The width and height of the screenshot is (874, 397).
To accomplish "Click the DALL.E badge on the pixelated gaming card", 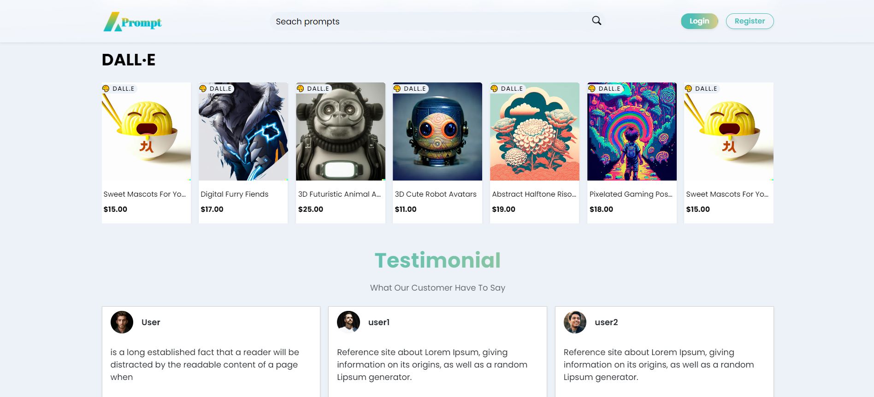I will pyautogui.click(x=605, y=88).
